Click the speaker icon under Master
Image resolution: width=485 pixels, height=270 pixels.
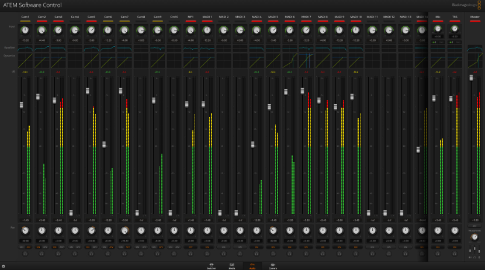click(470, 257)
